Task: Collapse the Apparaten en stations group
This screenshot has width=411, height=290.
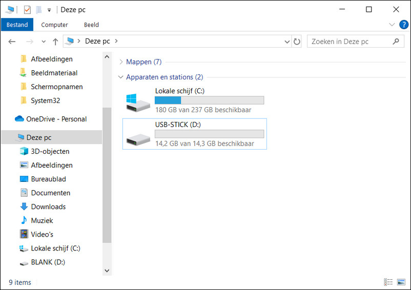Action: (x=121, y=77)
